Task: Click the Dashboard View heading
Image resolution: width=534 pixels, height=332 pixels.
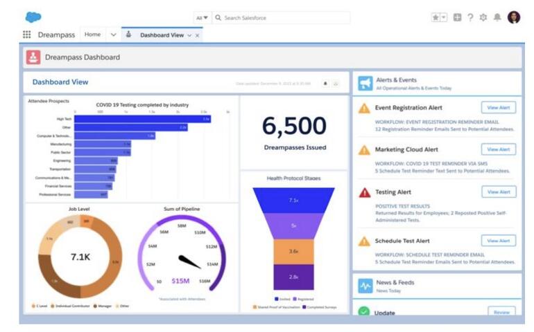Action: click(60, 82)
